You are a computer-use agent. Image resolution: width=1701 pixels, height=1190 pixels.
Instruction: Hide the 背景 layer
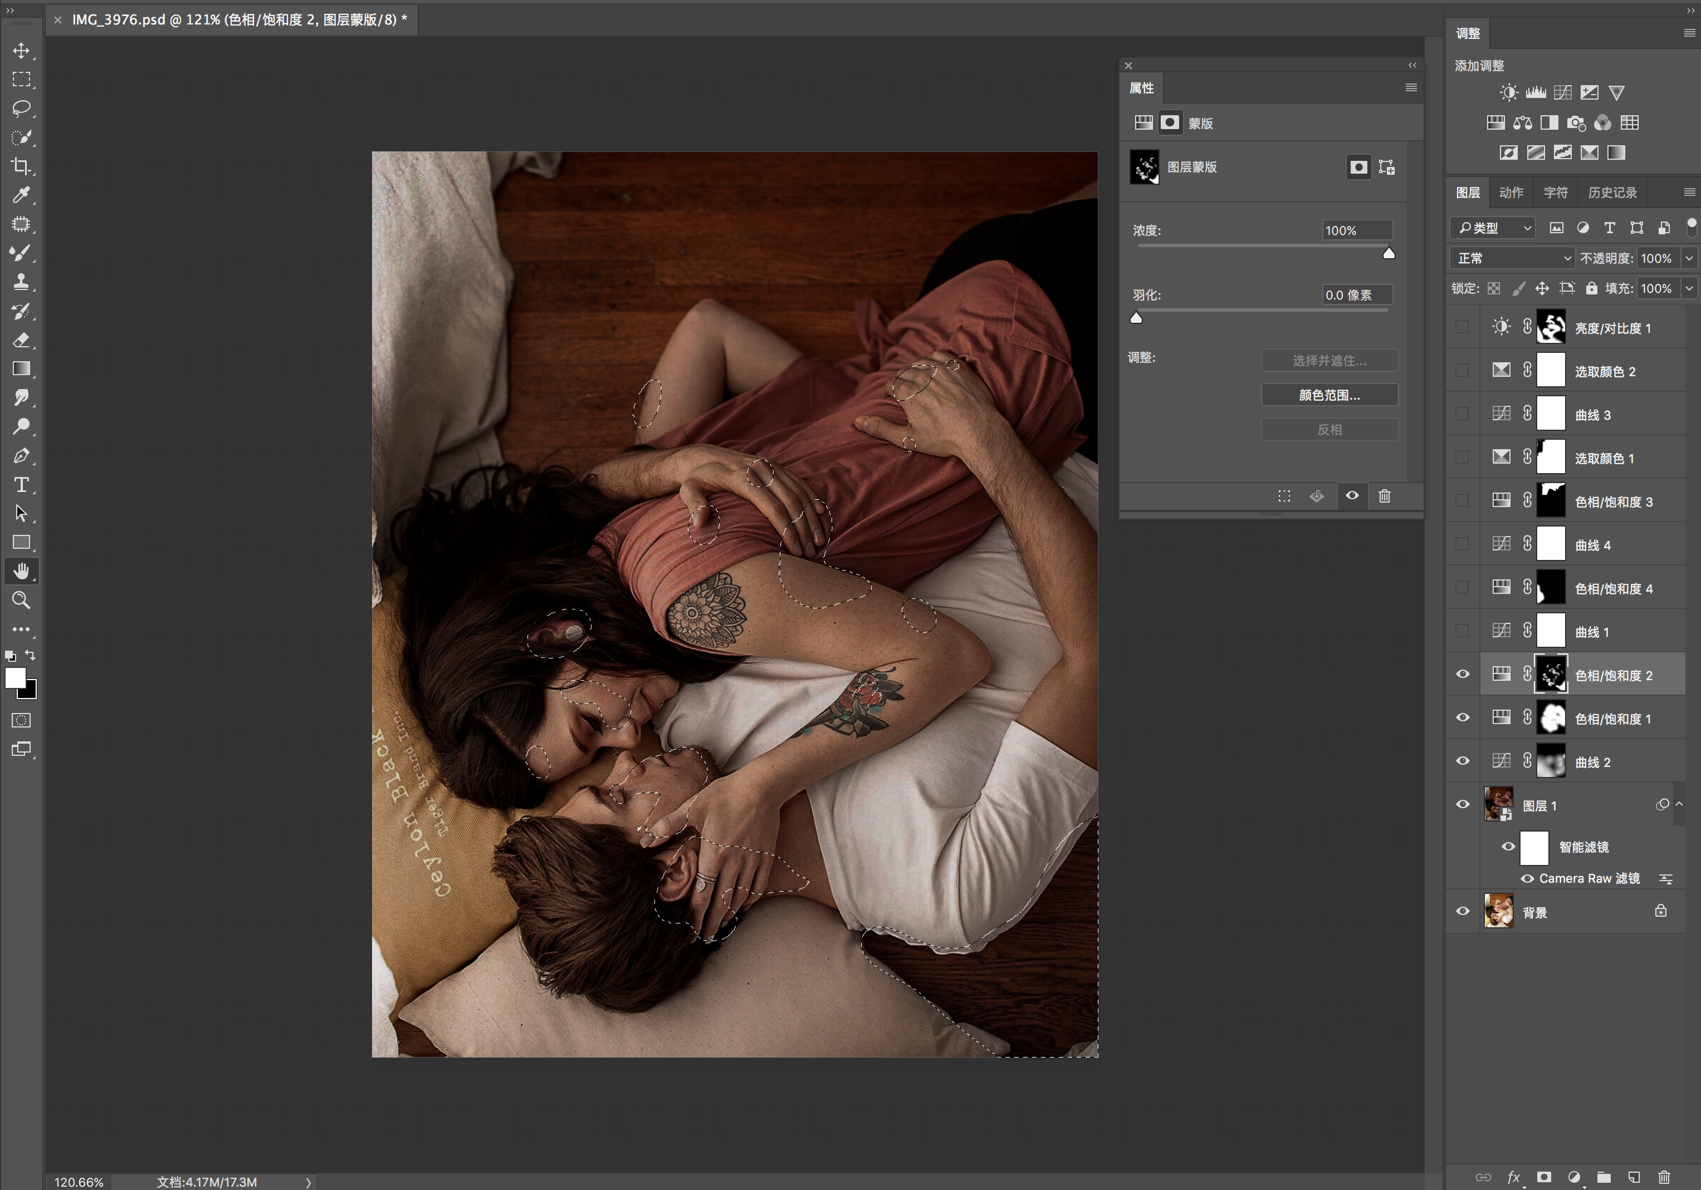click(x=1463, y=912)
